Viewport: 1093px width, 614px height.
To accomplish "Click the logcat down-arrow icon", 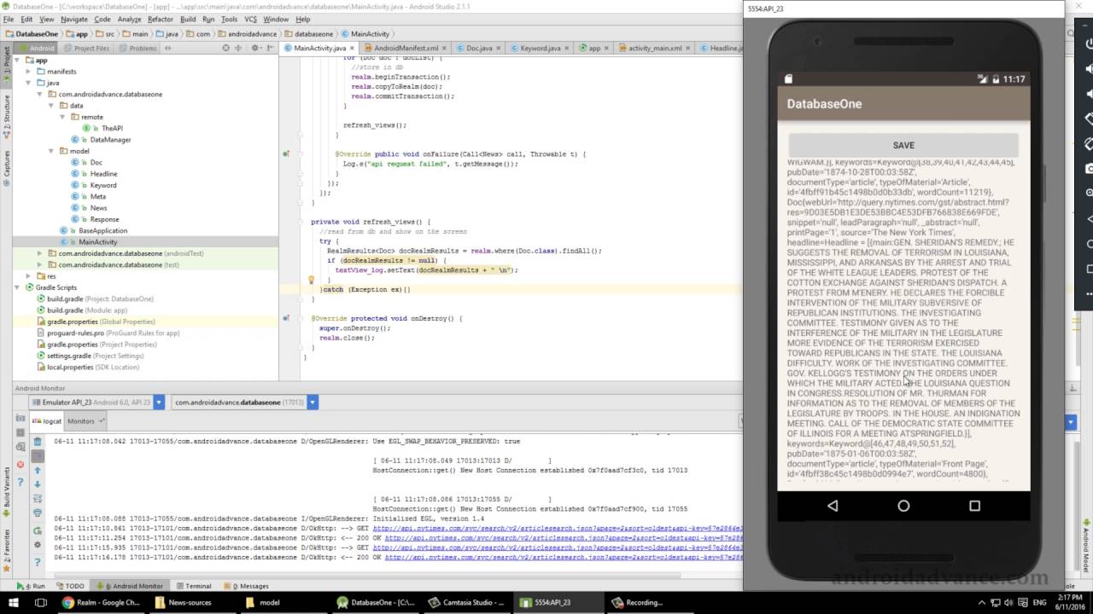I will pyautogui.click(x=38, y=484).
